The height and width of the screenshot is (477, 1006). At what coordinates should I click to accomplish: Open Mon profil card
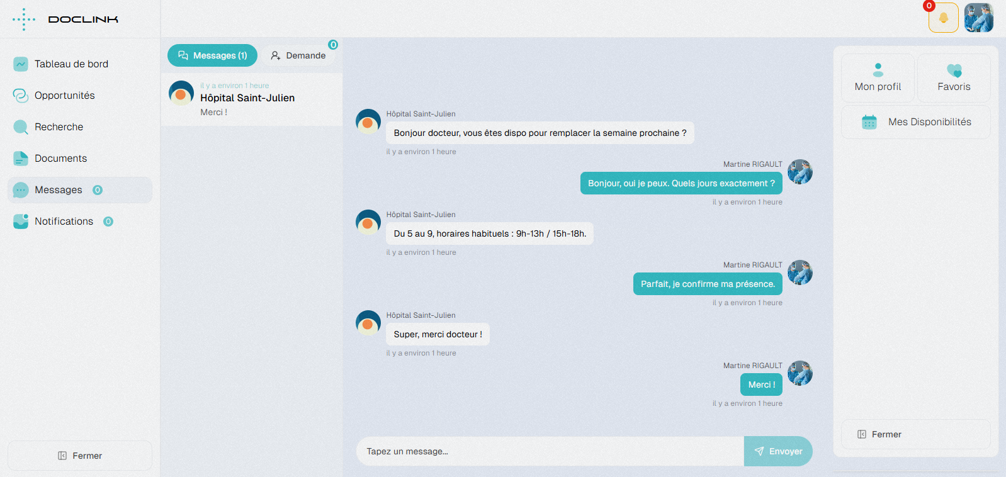coord(878,78)
